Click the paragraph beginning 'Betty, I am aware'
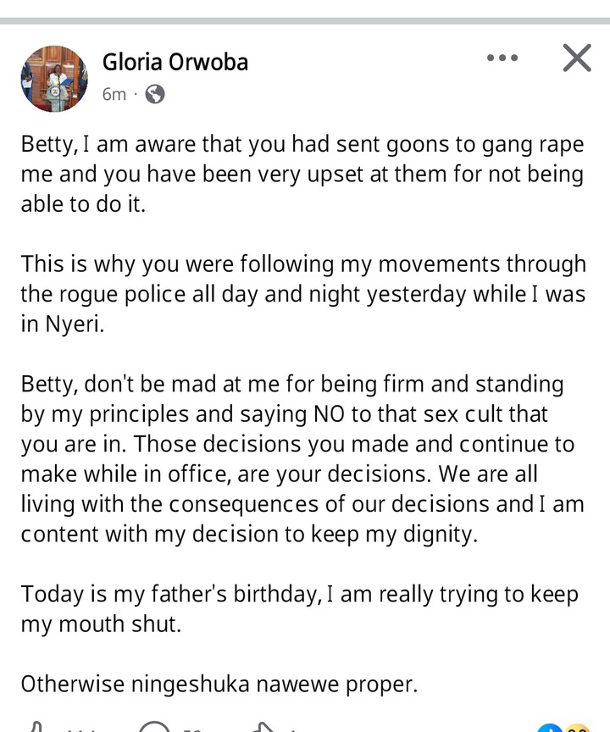 coord(302,174)
